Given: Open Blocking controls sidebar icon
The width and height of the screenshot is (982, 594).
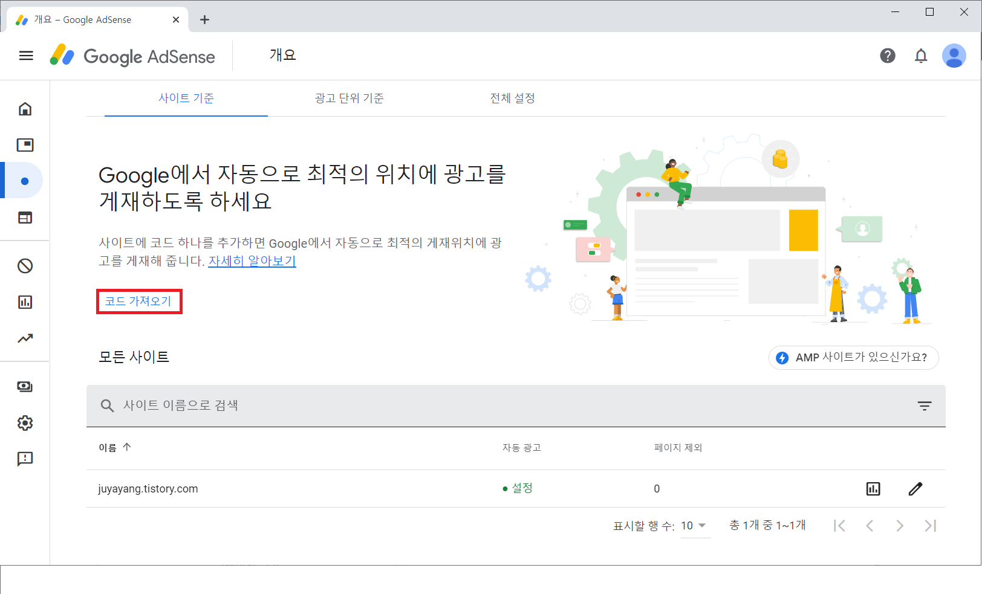Looking at the screenshot, I should coord(25,266).
